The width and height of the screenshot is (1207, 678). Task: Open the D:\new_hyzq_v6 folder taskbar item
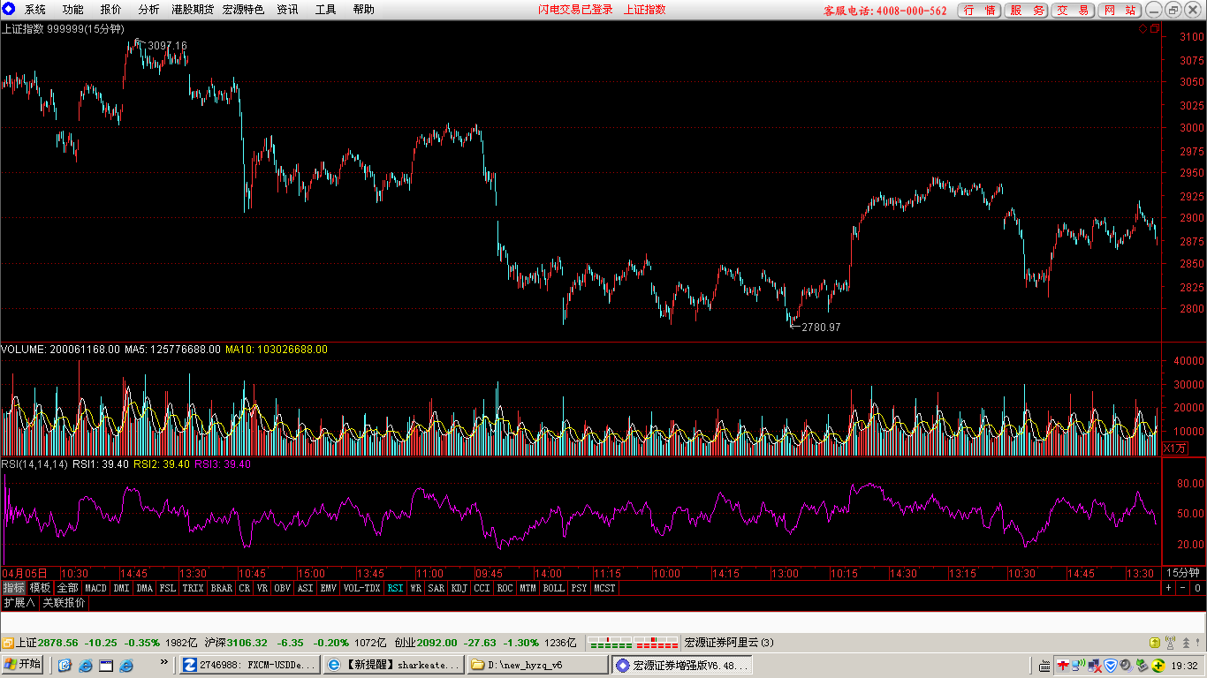coord(536,665)
